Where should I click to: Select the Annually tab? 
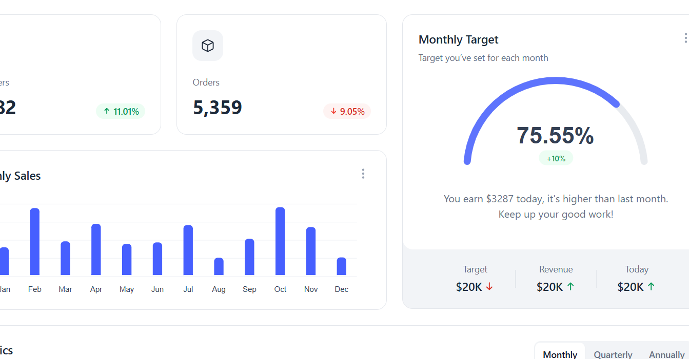click(666, 354)
